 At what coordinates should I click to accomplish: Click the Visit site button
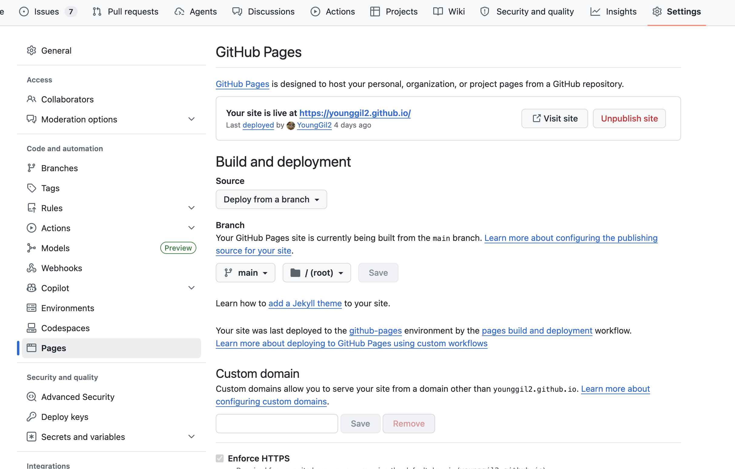coord(554,118)
